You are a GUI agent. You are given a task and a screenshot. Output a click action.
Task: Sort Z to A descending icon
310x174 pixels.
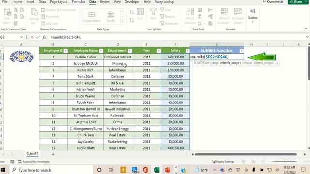(132, 20)
